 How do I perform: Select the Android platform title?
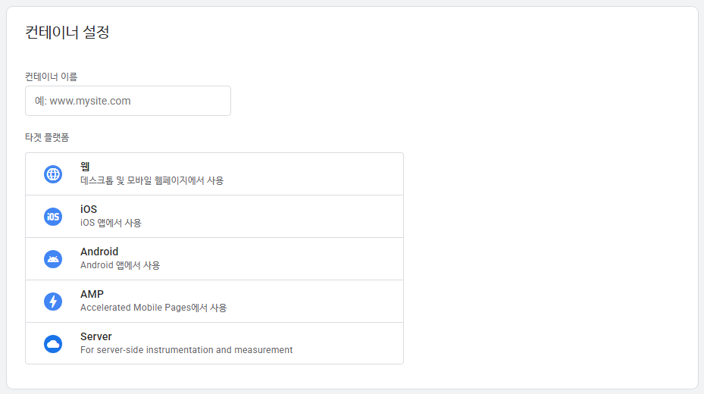[x=99, y=252]
